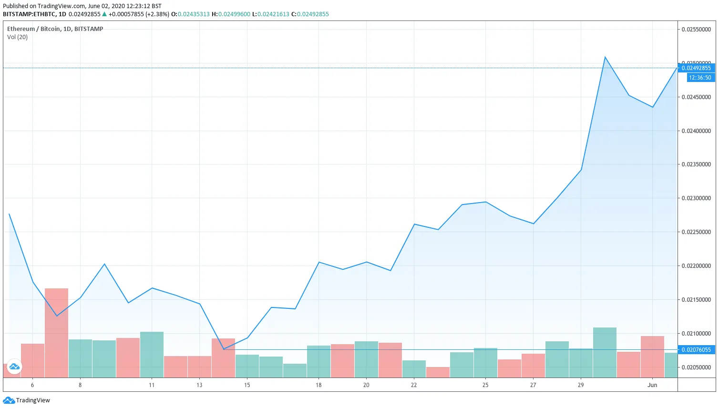Click the 22 date label on time axis
719x409 pixels.
coord(414,385)
